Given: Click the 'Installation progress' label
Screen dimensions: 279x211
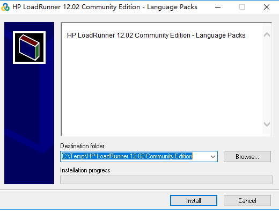Looking at the screenshot, I should point(85,170).
